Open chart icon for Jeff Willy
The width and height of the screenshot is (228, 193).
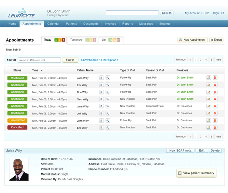tap(101, 113)
